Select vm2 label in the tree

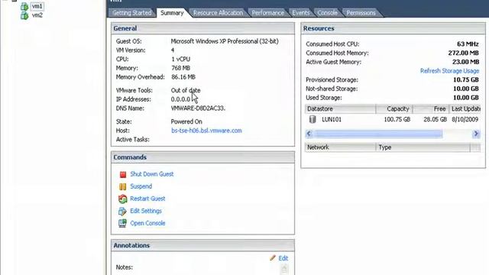click(x=37, y=15)
